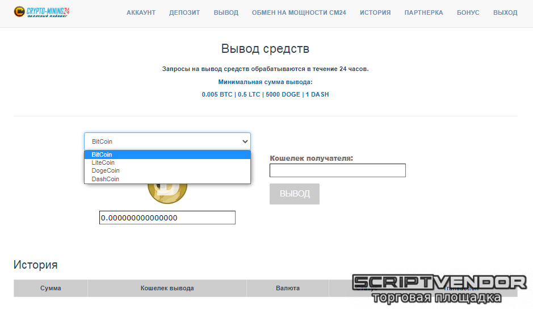Collapse the currency dropdown showing BitCoin
Viewport: 533px width, 309px height.
167,141
